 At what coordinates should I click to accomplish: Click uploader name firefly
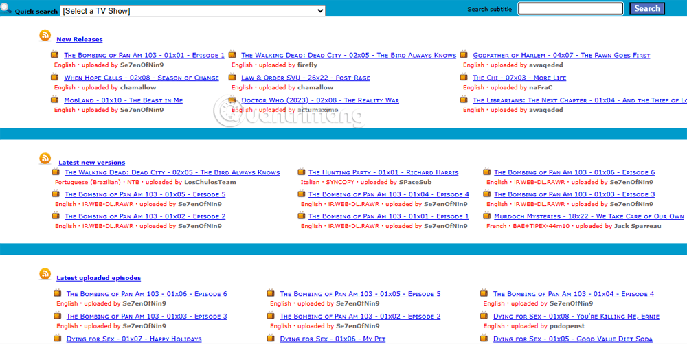(307, 65)
